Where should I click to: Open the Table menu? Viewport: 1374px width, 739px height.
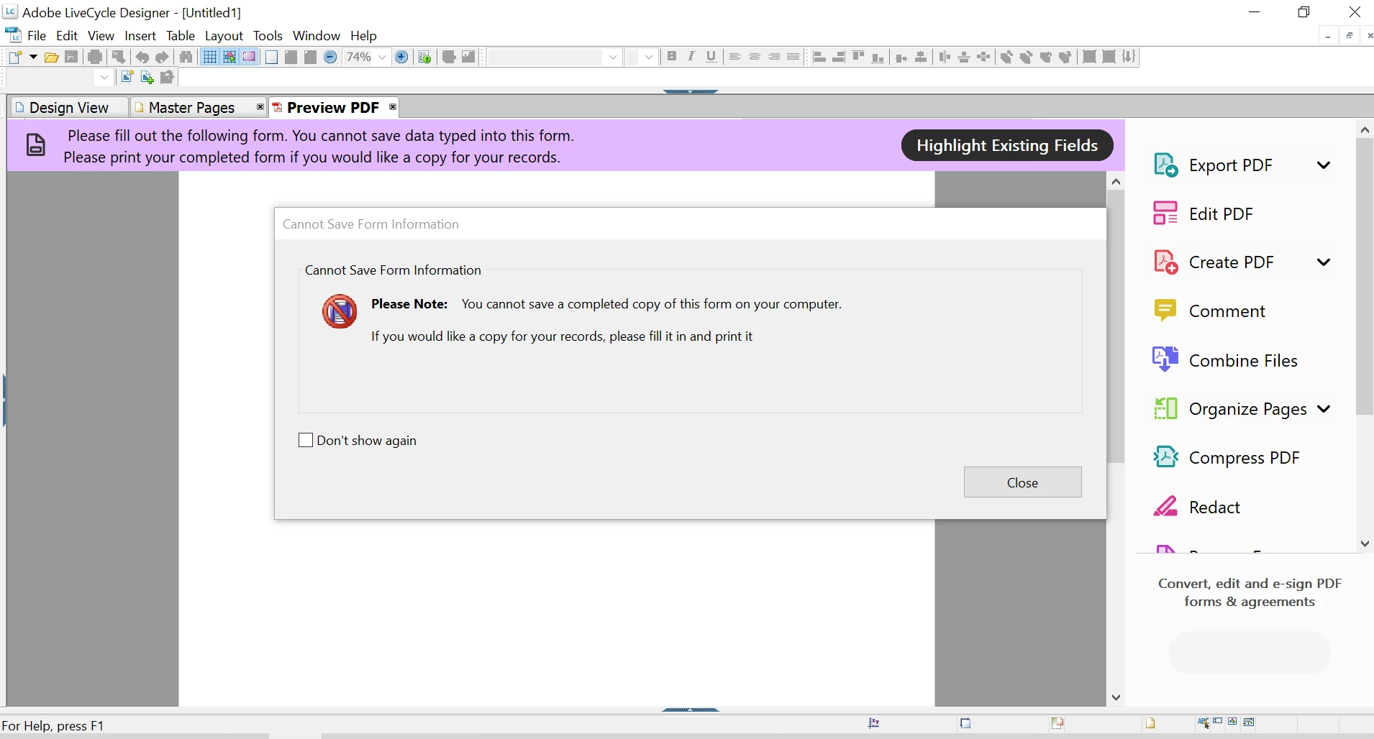tap(181, 36)
